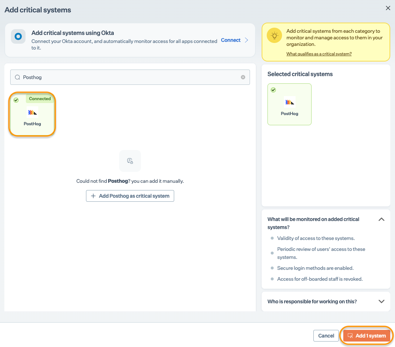Click Could not find Posthog message
The height and width of the screenshot is (347, 395).
pos(130,181)
